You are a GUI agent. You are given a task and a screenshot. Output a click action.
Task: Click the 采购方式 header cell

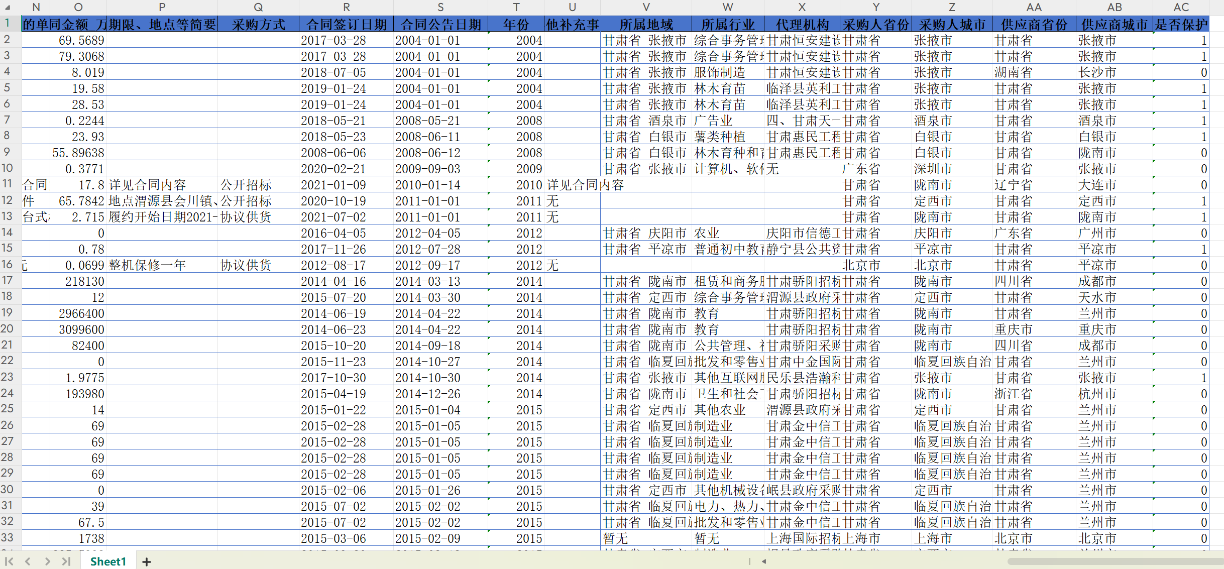click(x=258, y=24)
